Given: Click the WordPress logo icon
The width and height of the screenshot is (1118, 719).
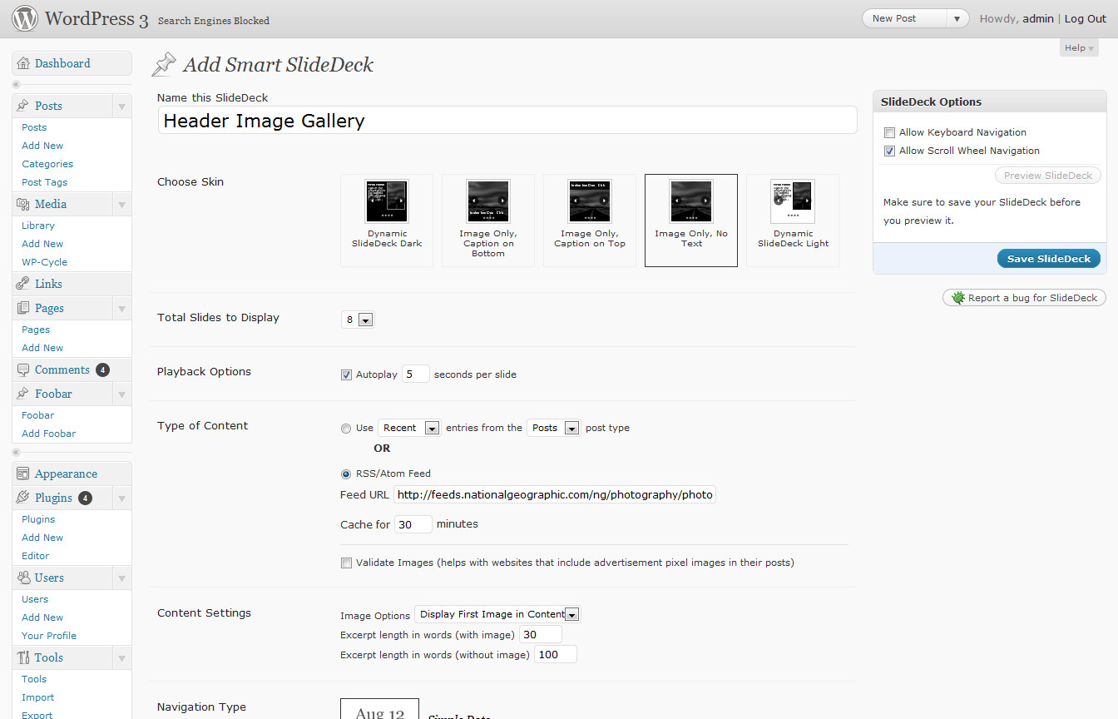Looking at the screenshot, I should coord(25,18).
